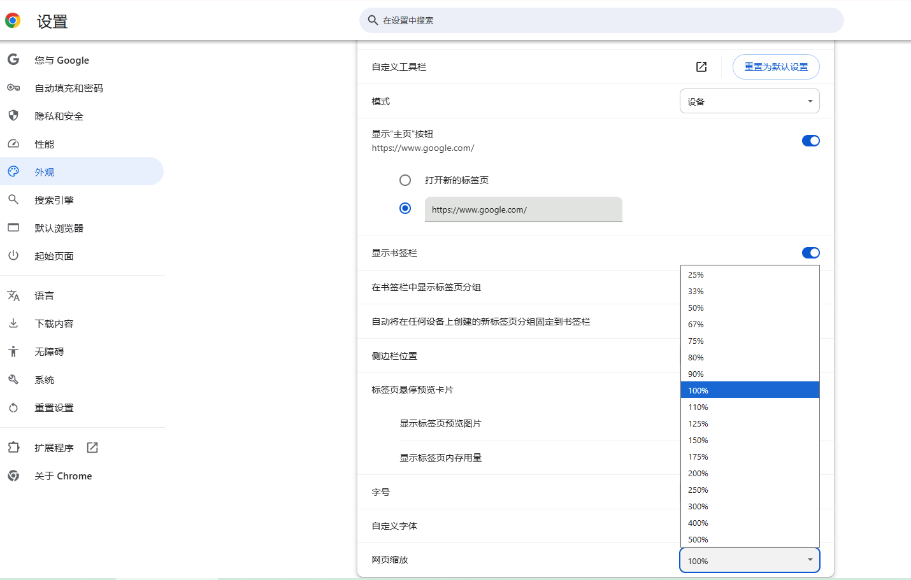This screenshot has height=580, width=911.
Task: Click the power icon for startup pages
Action: click(13, 255)
